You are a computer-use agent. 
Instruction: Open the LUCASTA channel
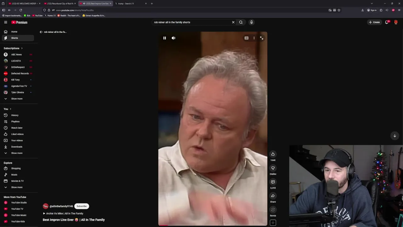(x=18, y=61)
